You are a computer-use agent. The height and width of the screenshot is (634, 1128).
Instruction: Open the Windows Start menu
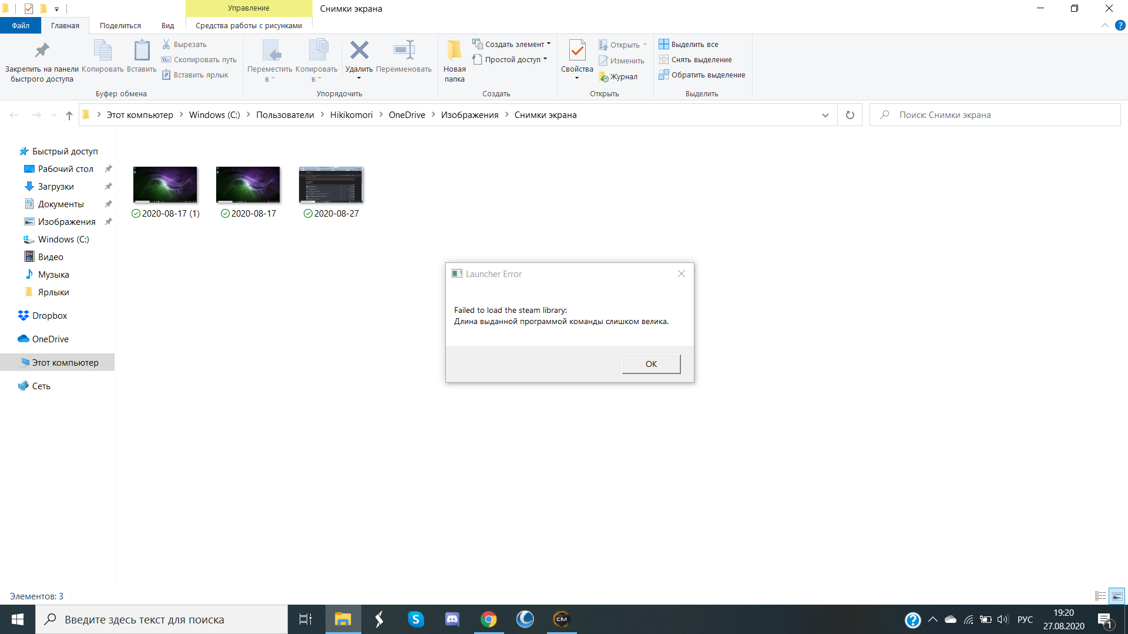pos(18,619)
